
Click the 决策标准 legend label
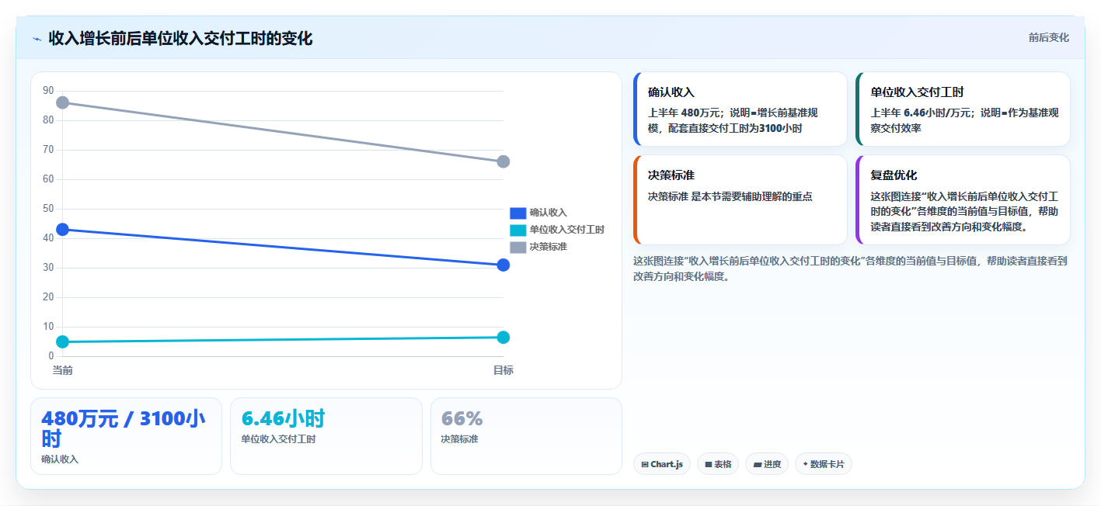[548, 247]
